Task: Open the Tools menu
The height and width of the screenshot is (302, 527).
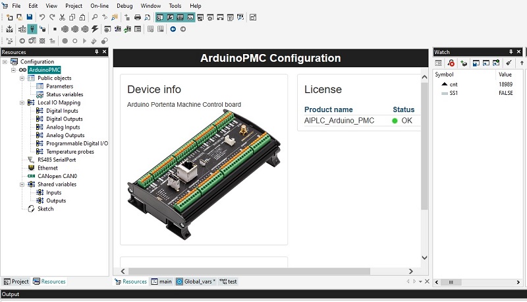Action: pyautogui.click(x=175, y=6)
